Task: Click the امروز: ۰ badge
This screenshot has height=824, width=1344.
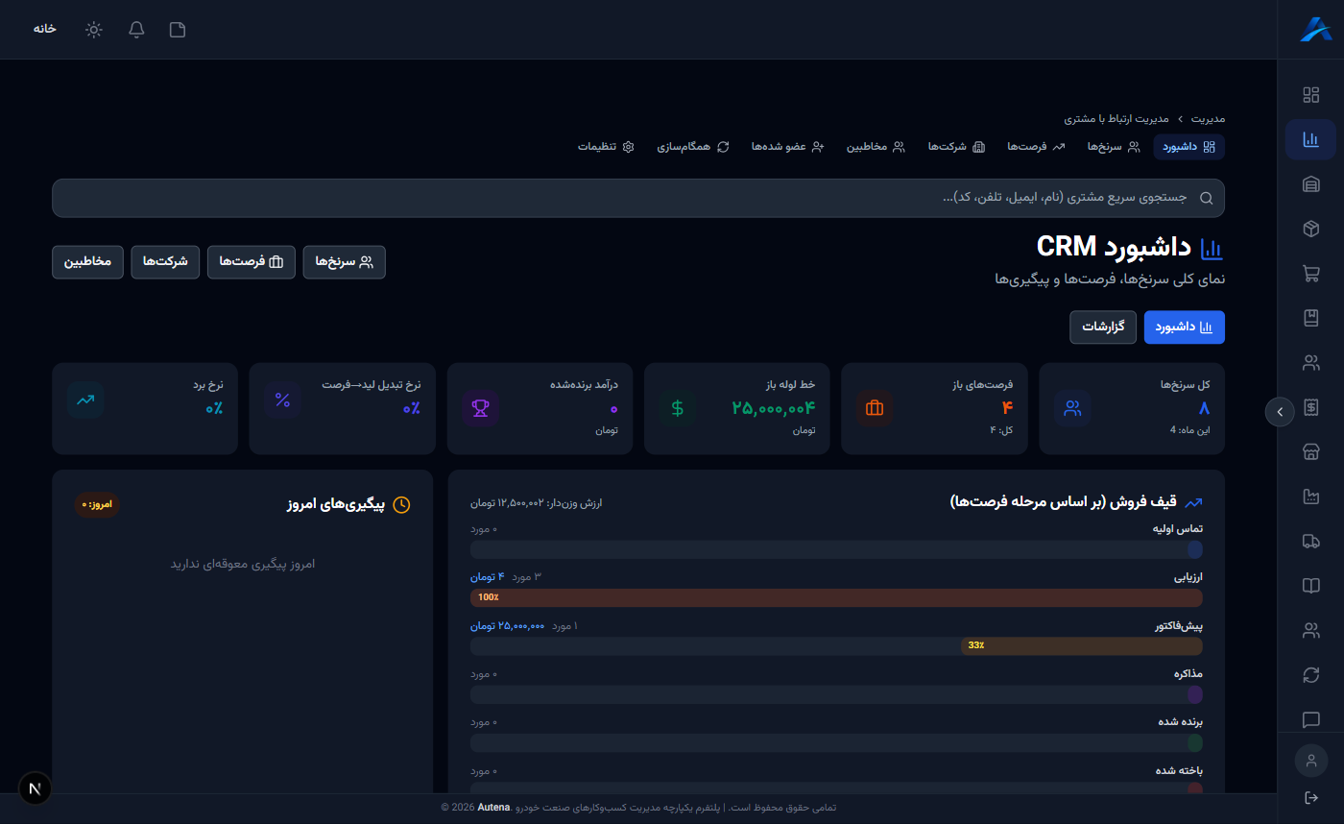Action: pyautogui.click(x=97, y=504)
